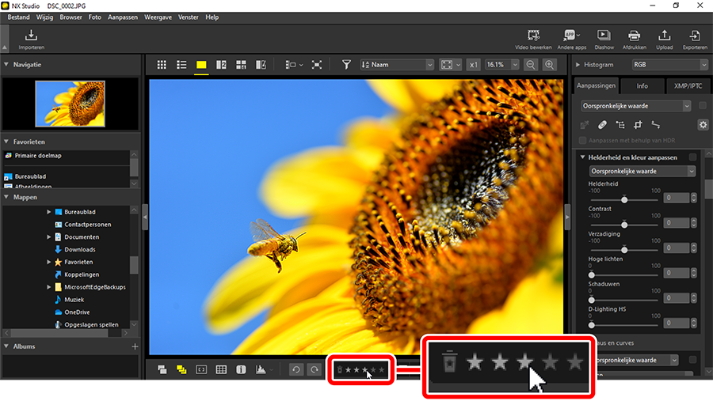
Task: Expand the MicrosoftEdgeBackups folder
Action: (48, 287)
